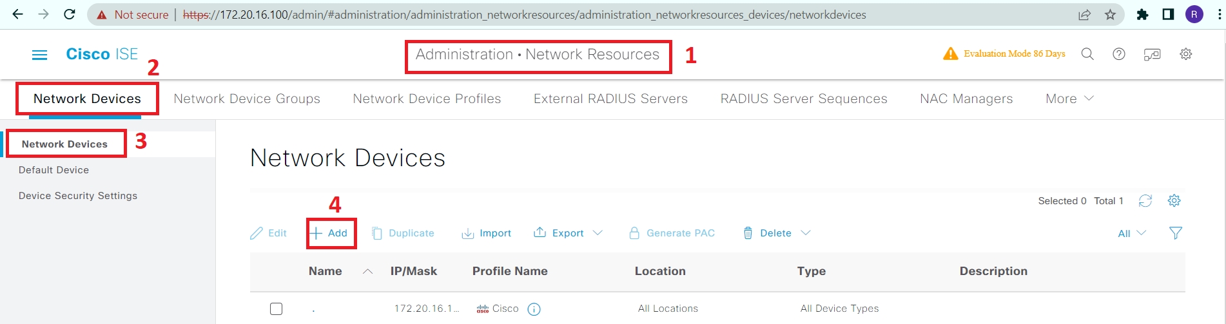Click the Import button
The width and height of the screenshot is (1226, 324).
pos(487,233)
